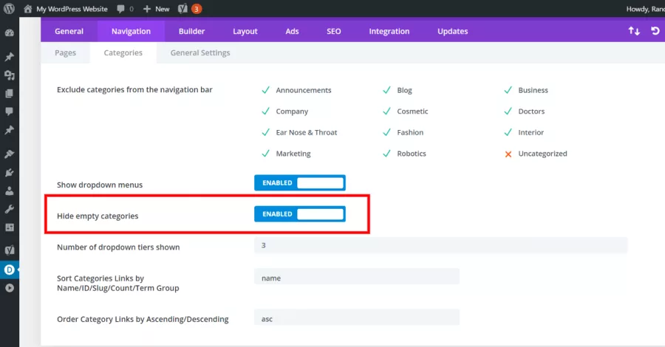Viewport: 665px width, 347px height.
Task: Open General Settings sub-tab
Action: pyautogui.click(x=200, y=53)
